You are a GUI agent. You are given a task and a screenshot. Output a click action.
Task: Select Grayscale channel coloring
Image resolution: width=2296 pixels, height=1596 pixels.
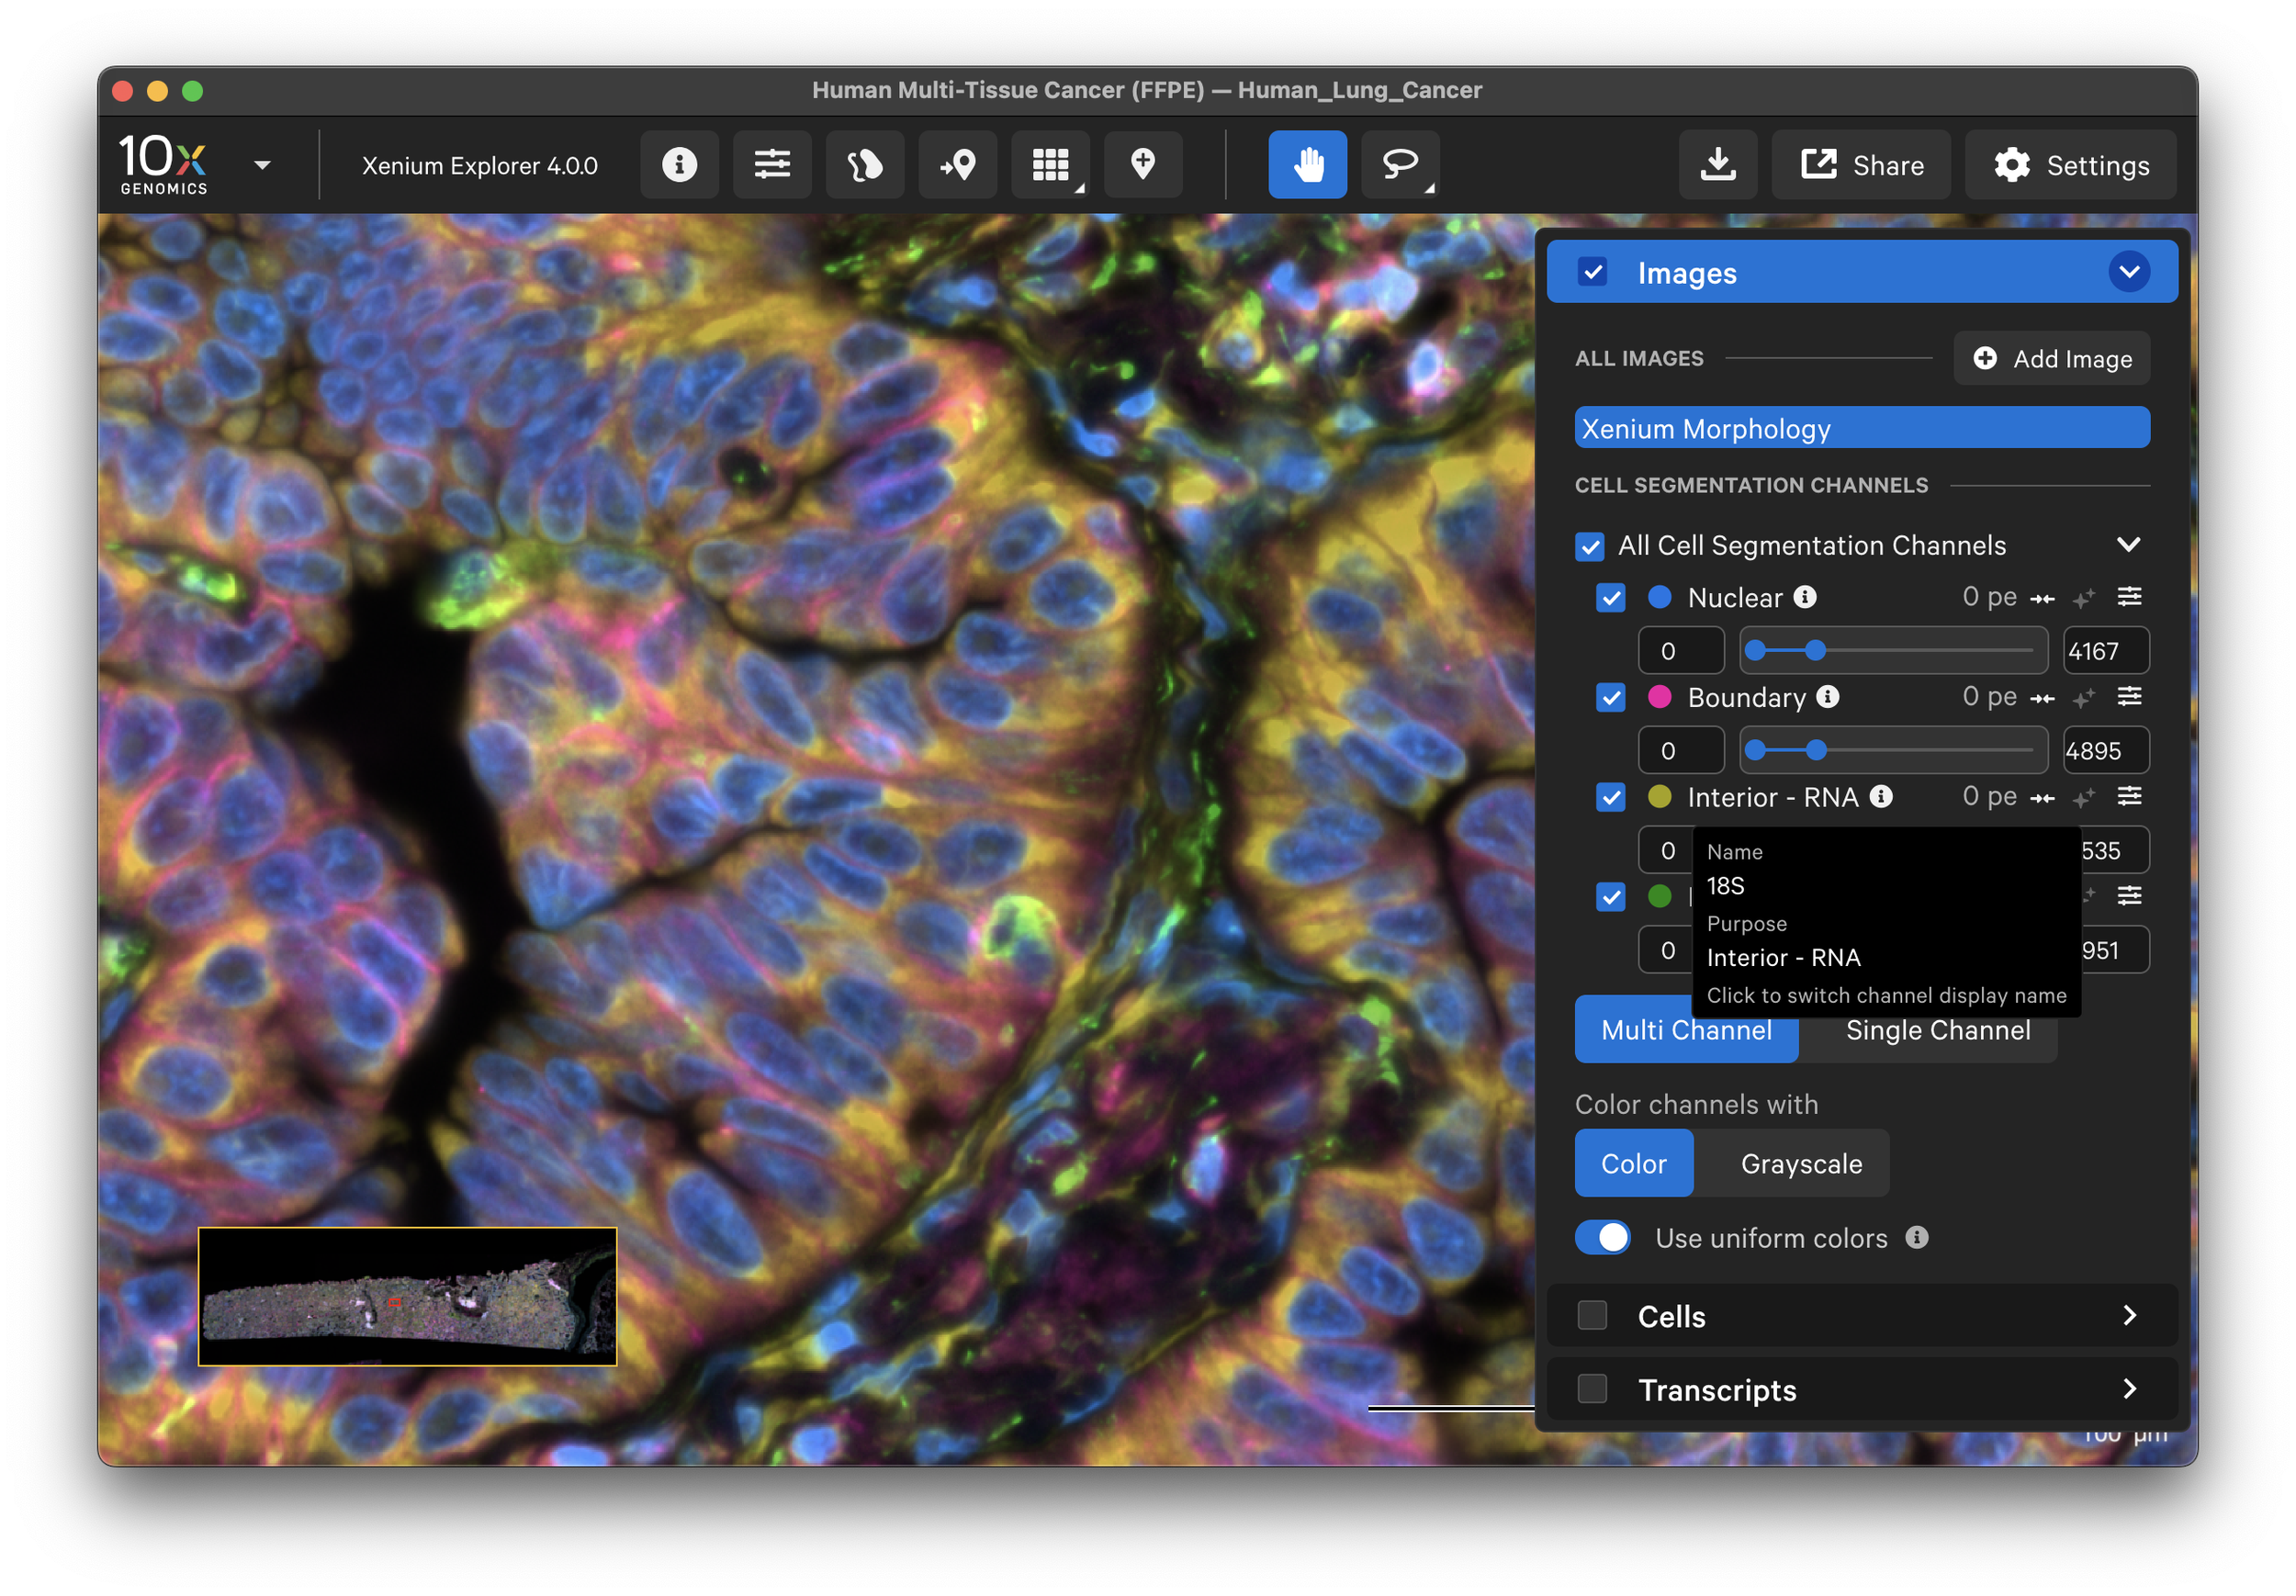[x=1800, y=1164]
